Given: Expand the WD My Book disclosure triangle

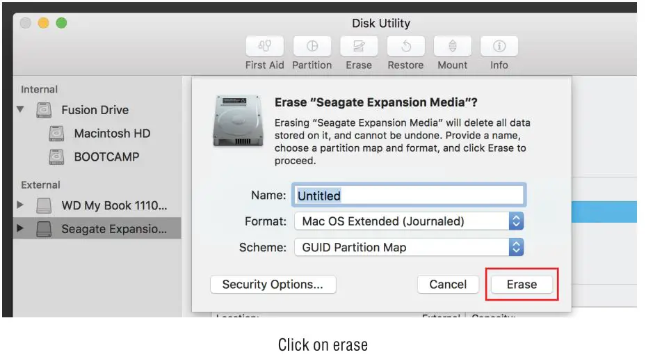Looking at the screenshot, I should (x=20, y=206).
